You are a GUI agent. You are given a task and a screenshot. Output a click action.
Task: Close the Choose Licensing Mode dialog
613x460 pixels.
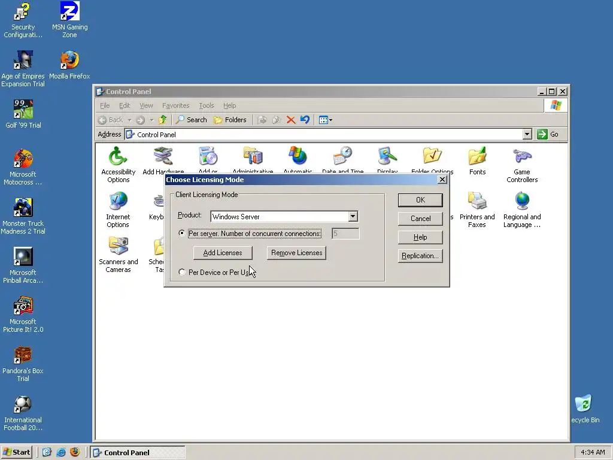pyautogui.click(x=442, y=180)
